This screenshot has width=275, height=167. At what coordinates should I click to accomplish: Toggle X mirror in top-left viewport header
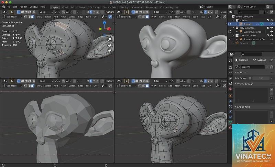[x=91, y=12]
